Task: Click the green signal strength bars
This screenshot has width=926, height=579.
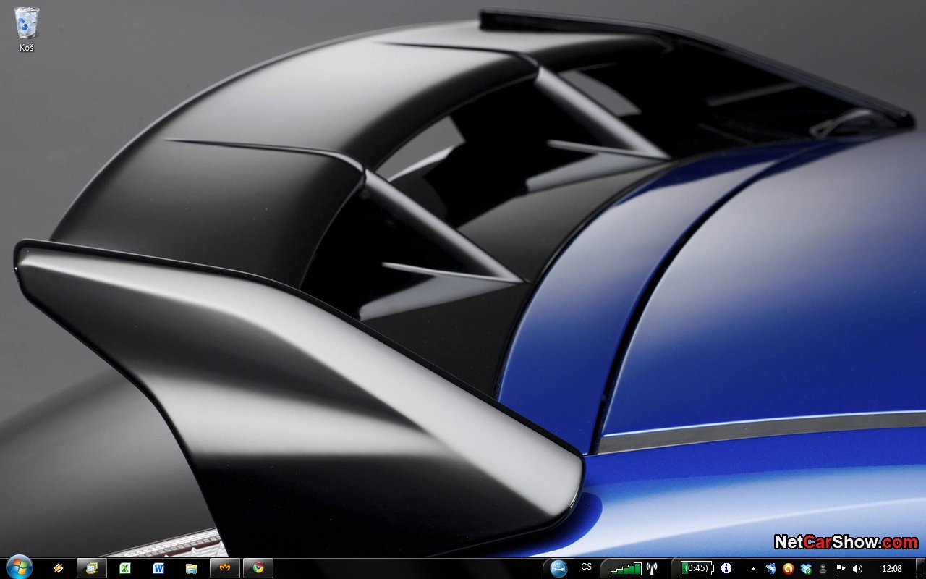Action: pyautogui.click(x=626, y=569)
